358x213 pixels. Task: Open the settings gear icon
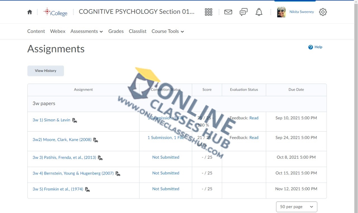click(x=323, y=12)
